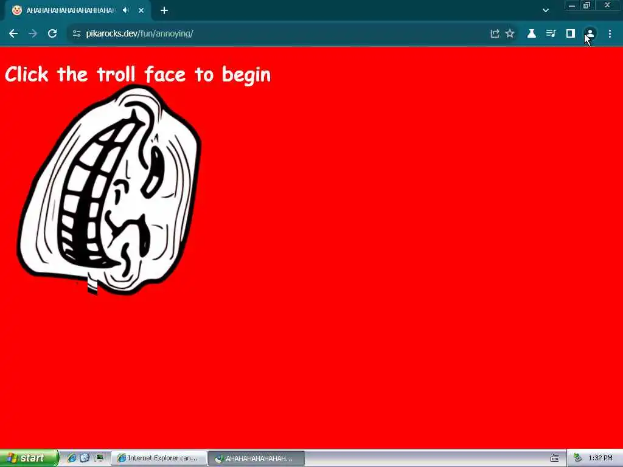
Task: Launch Internet Explorer from quick launch
Action: pos(72,458)
